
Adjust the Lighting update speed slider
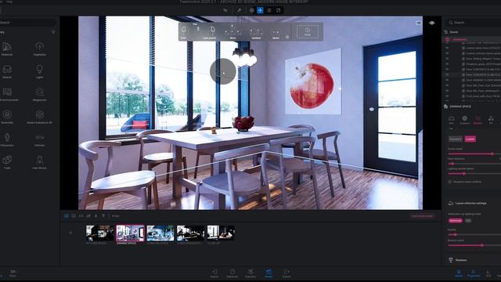tap(474, 174)
